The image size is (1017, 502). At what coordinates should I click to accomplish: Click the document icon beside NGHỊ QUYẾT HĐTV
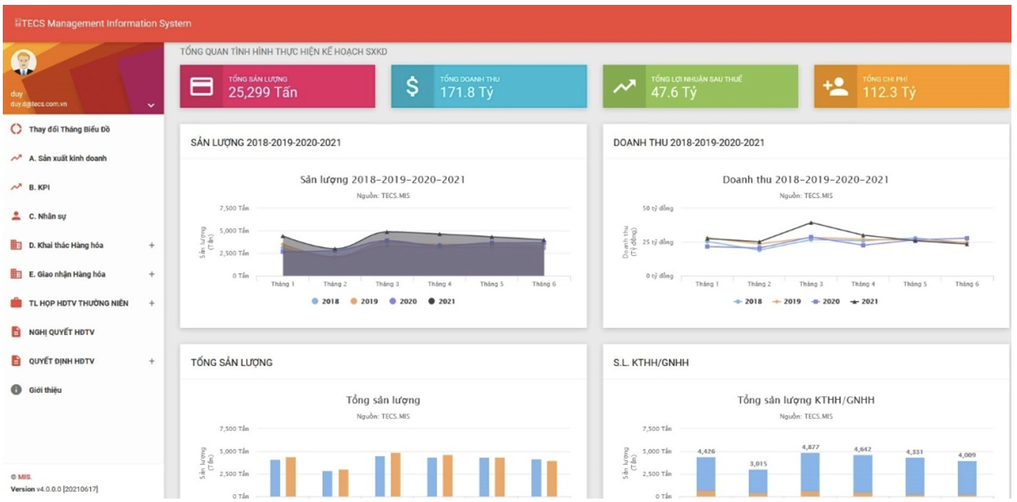click(x=16, y=332)
